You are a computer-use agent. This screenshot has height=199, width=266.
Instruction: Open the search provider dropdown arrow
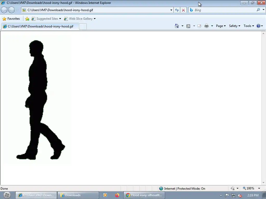263,10
